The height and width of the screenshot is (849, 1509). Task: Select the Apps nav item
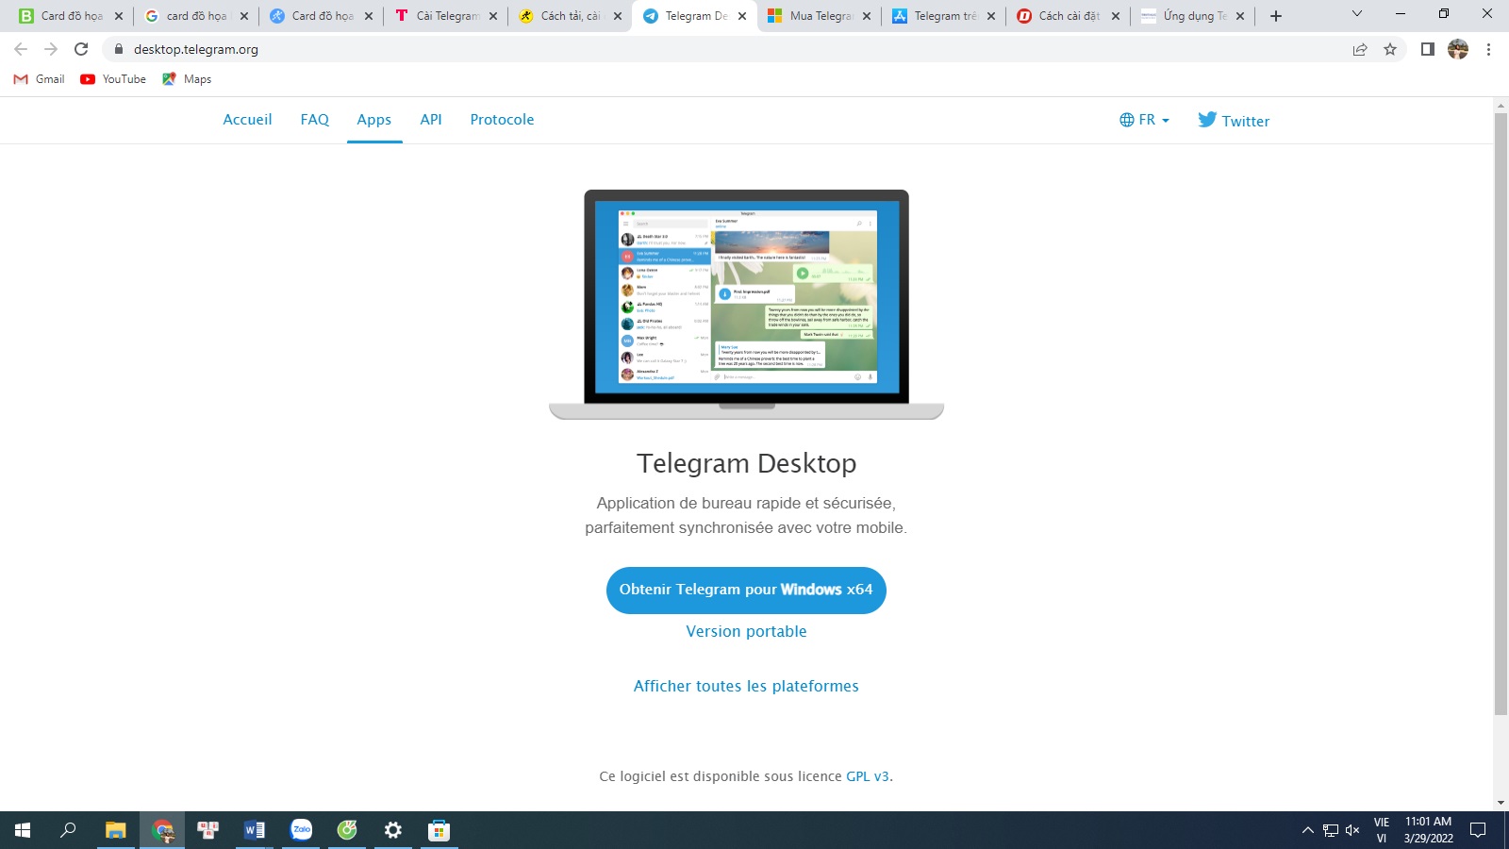pyautogui.click(x=374, y=120)
